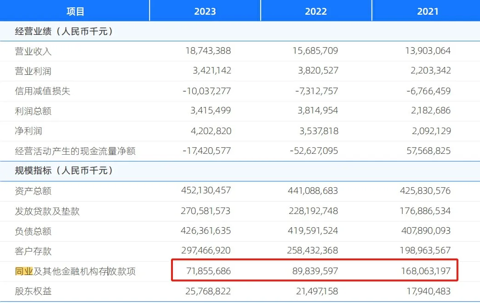Select the 项目 header cell
The width and height of the screenshot is (480, 303).
tap(75, 11)
